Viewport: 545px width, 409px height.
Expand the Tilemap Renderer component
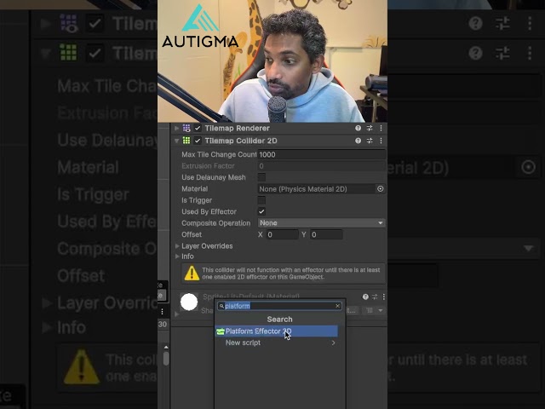(176, 129)
